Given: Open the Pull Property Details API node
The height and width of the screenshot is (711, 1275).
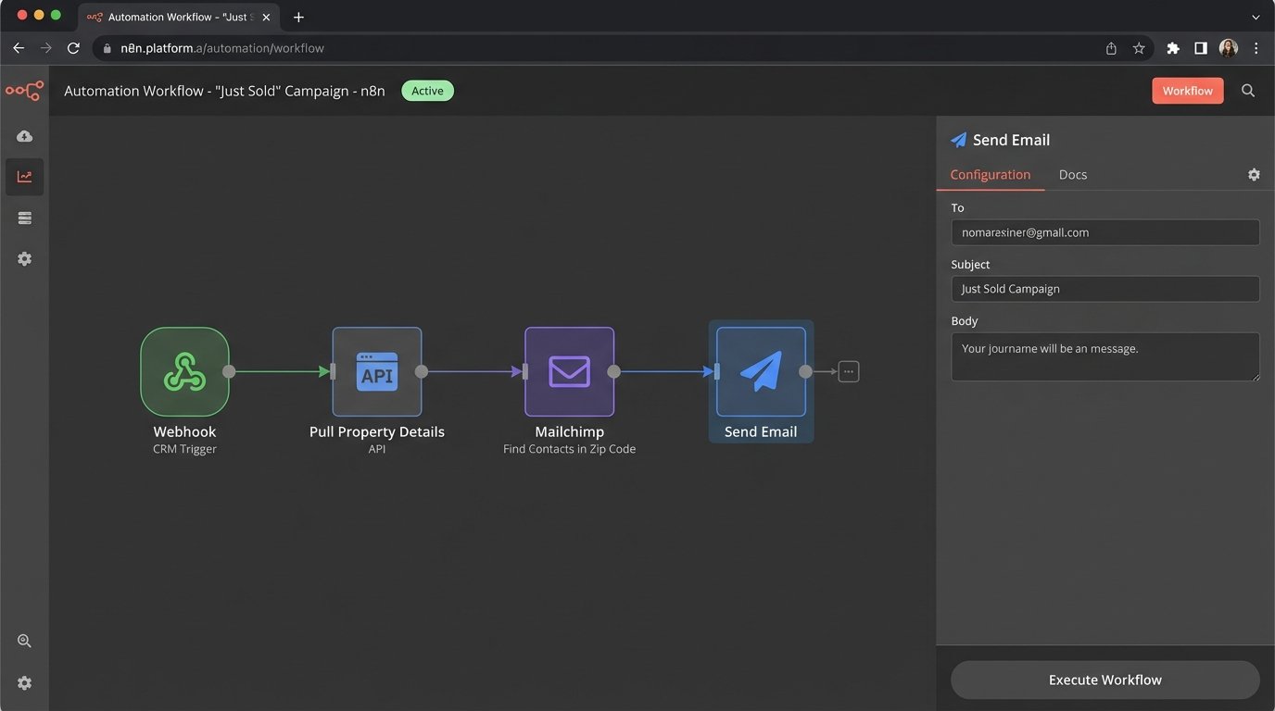Looking at the screenshot, I should 376,372.
